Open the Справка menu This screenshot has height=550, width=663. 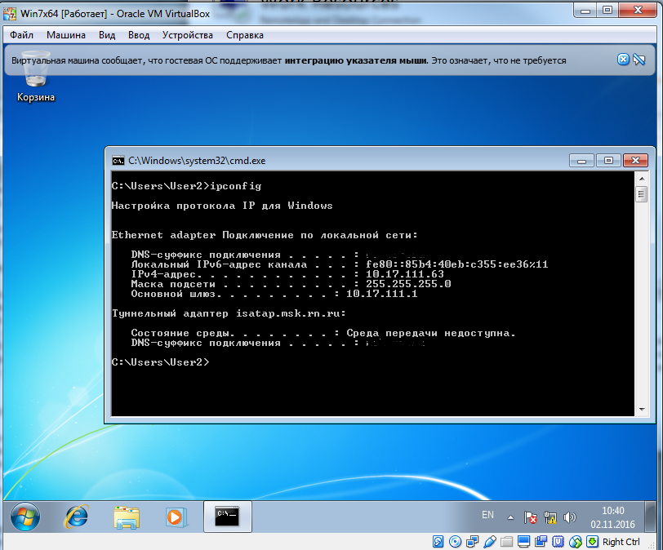(245, 35)
